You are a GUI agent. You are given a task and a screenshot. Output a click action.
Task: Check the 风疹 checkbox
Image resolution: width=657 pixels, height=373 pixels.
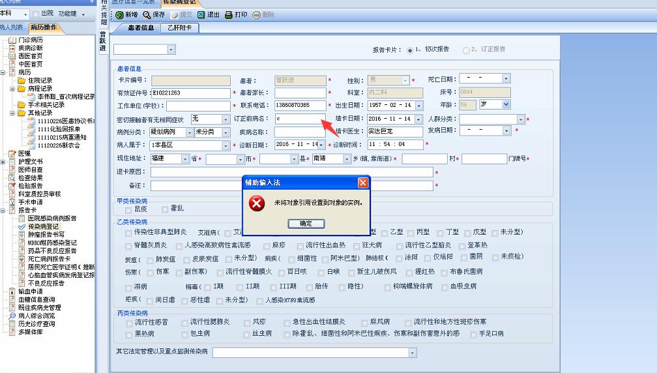[247, 323]
